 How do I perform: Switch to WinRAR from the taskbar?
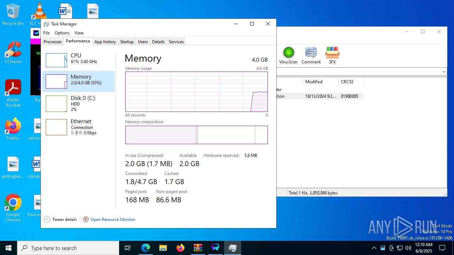pyautogui.click(x=198, y=248)
